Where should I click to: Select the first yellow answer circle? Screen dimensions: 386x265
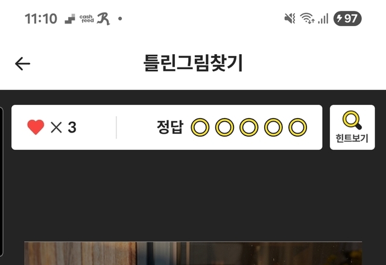[x=200, y=127]
